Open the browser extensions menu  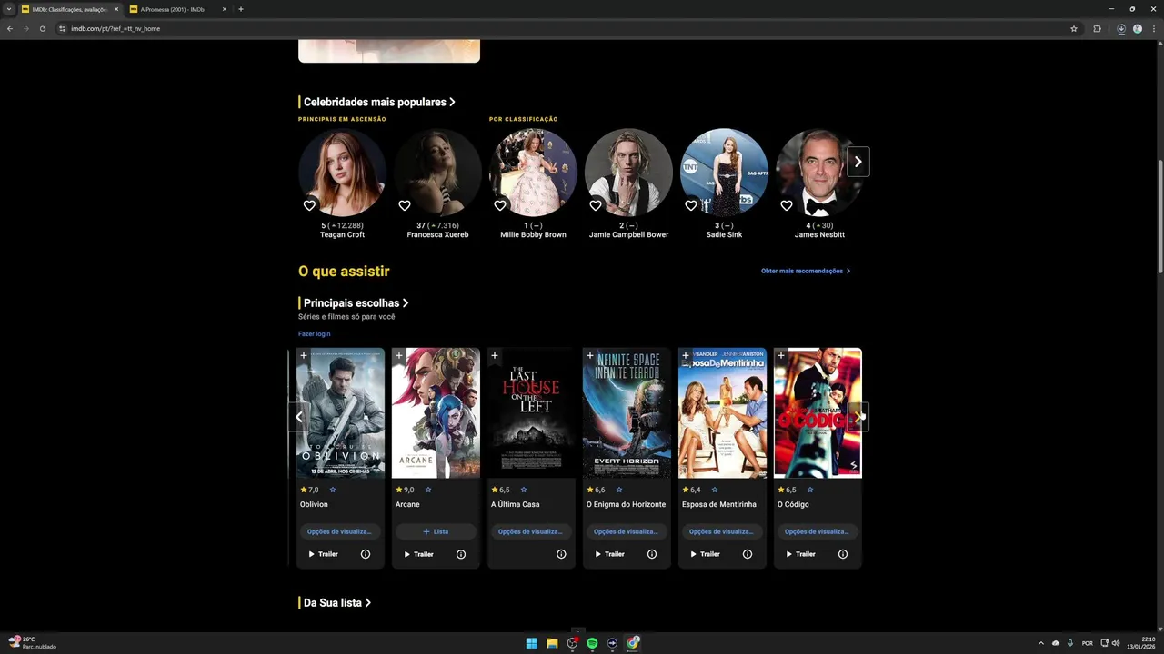(x=1097, y=28)
